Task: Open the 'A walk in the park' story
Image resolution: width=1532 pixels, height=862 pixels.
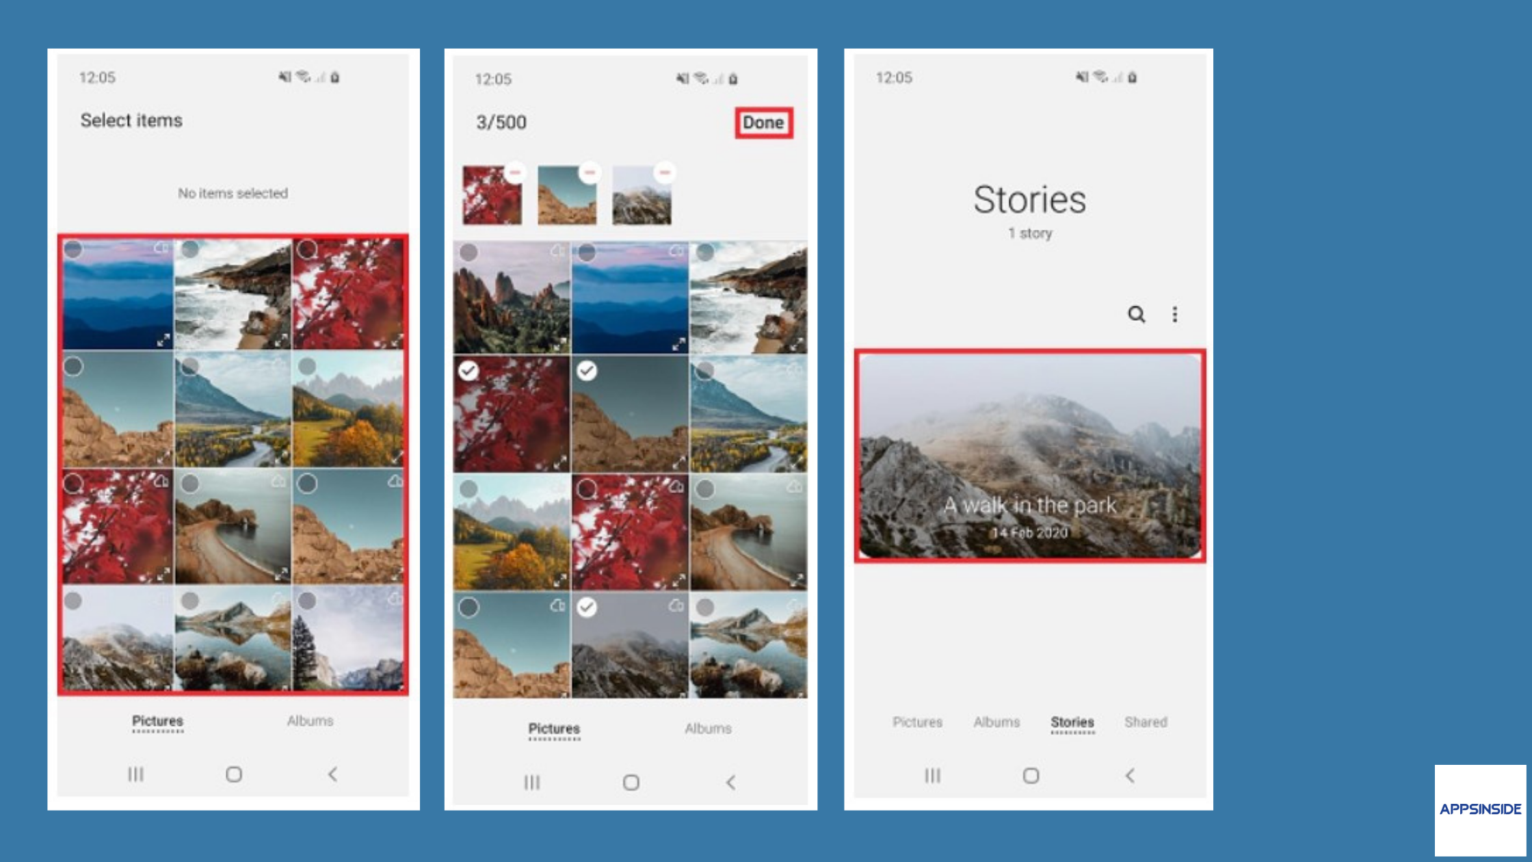Action: (1029, 456)
